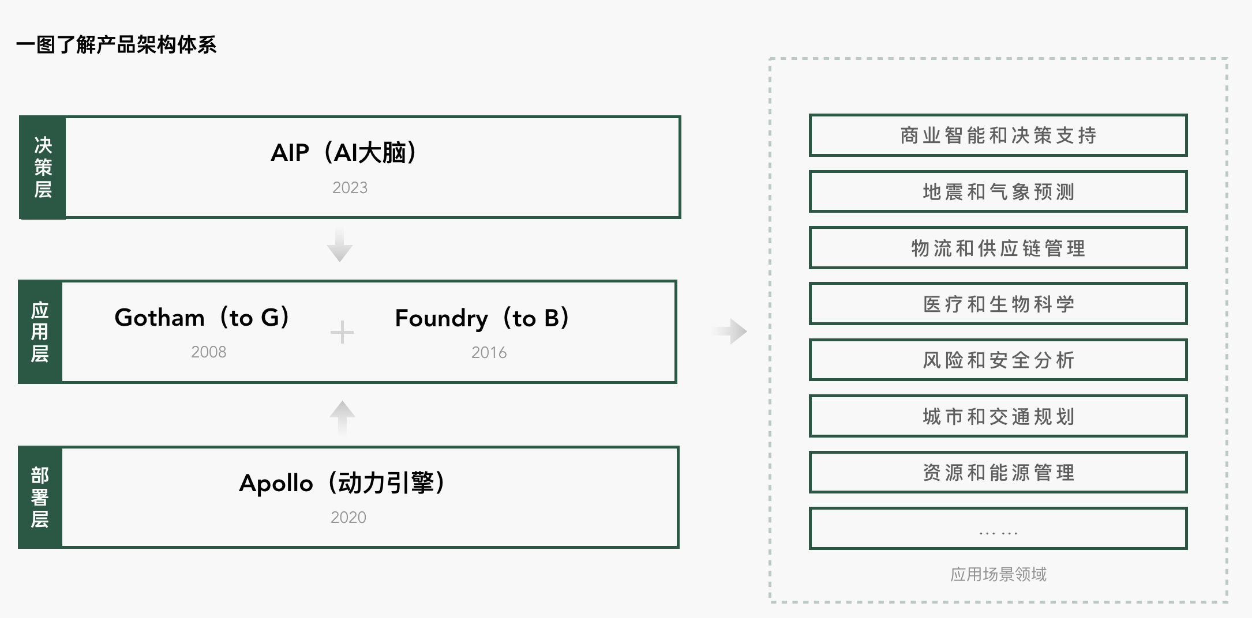1252x618 pixels.
Task: Select the 医疗和生物科学 box
Action: (x=998, y=304)
